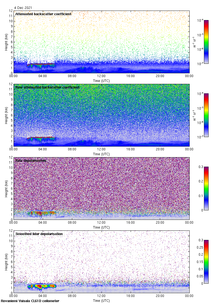Click the 'm-1 sr-1' unit label beside second colorbar
The image size is (211, 304).
point(194,115)
